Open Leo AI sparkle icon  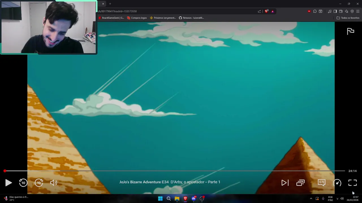[x=346, y=11]
